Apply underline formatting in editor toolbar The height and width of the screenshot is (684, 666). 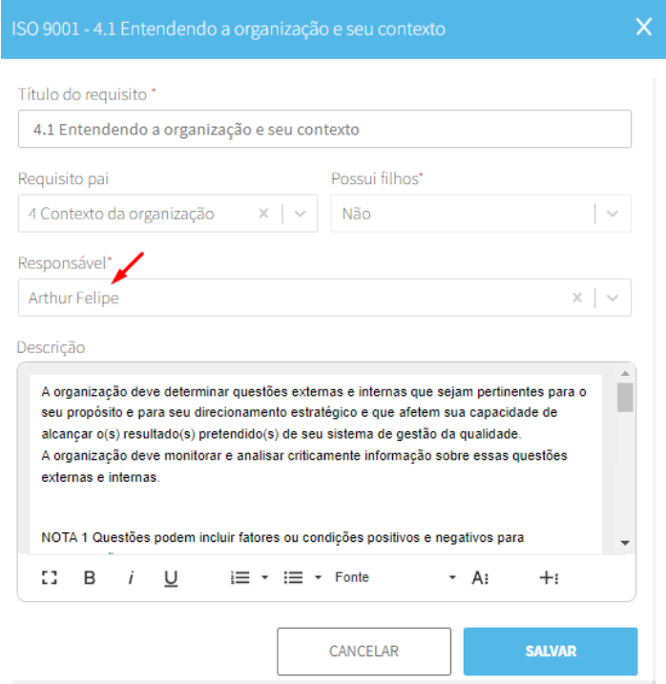[x=171, y=578]
